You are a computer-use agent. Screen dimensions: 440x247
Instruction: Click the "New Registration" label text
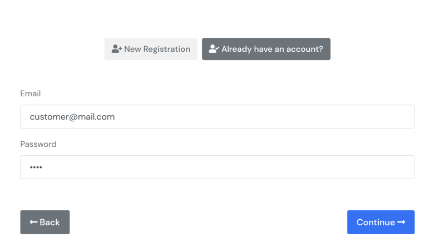[x=157, y=49]
